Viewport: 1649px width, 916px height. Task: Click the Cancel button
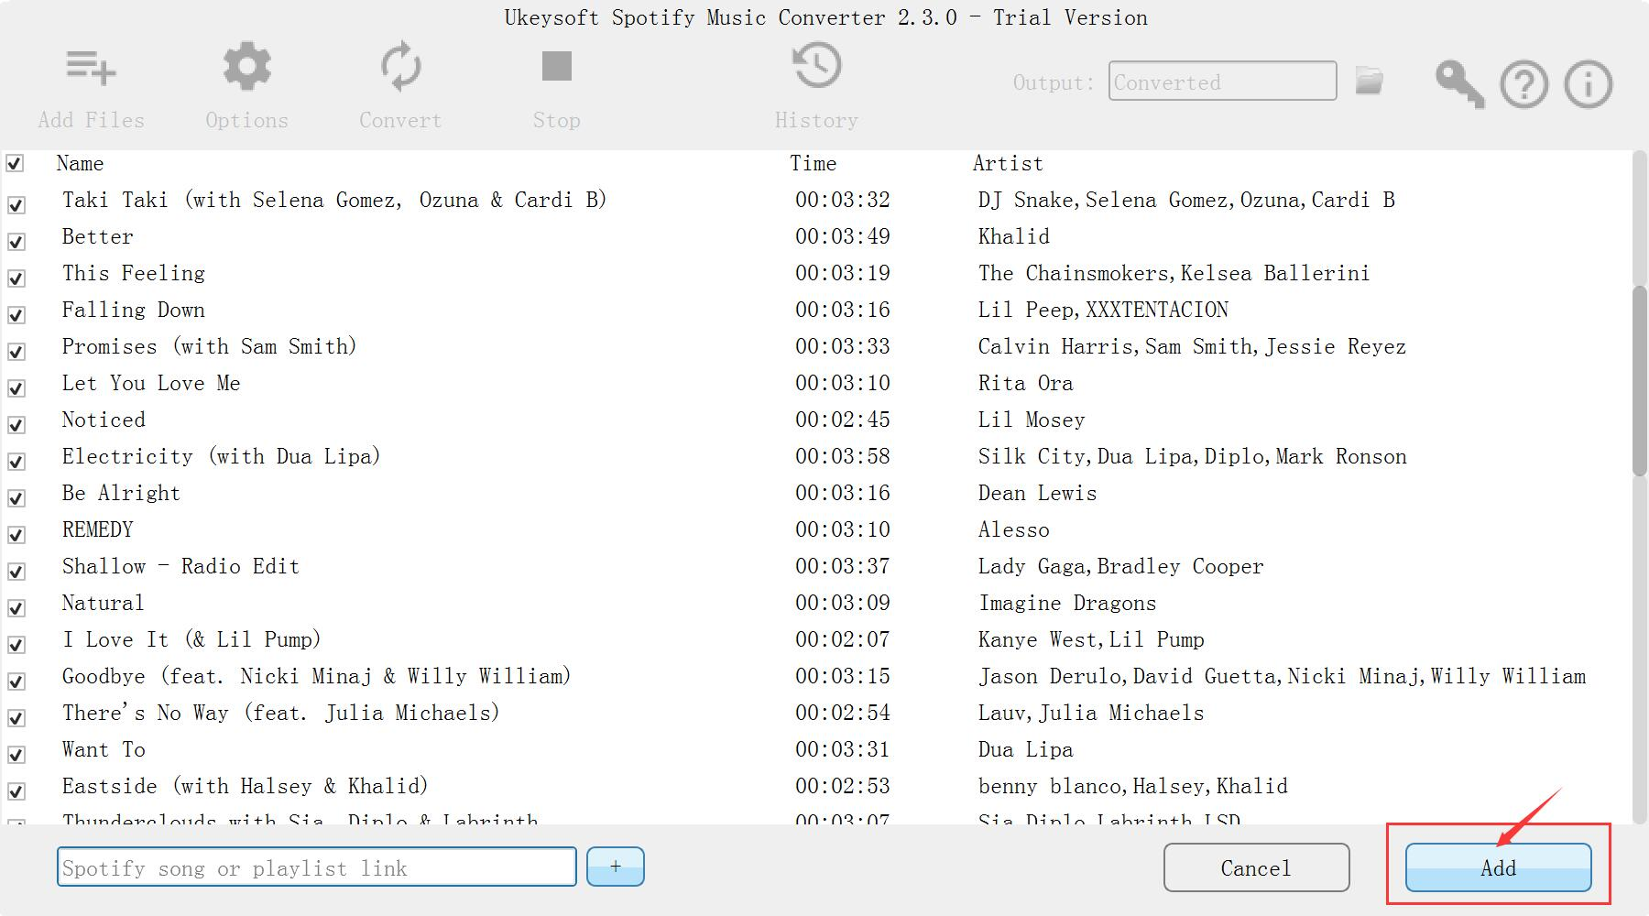[x=1256, y=867]
